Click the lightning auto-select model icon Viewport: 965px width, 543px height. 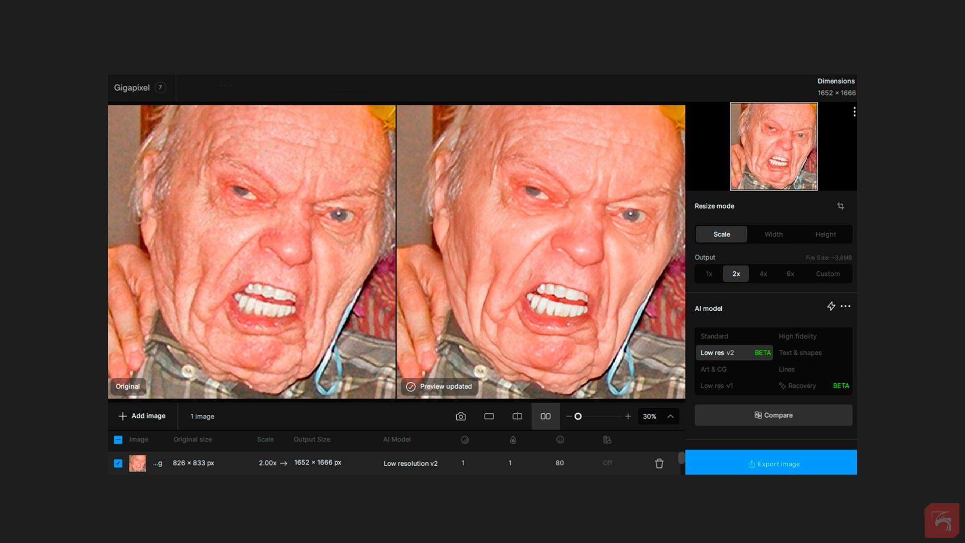click(x=831, y=306)
